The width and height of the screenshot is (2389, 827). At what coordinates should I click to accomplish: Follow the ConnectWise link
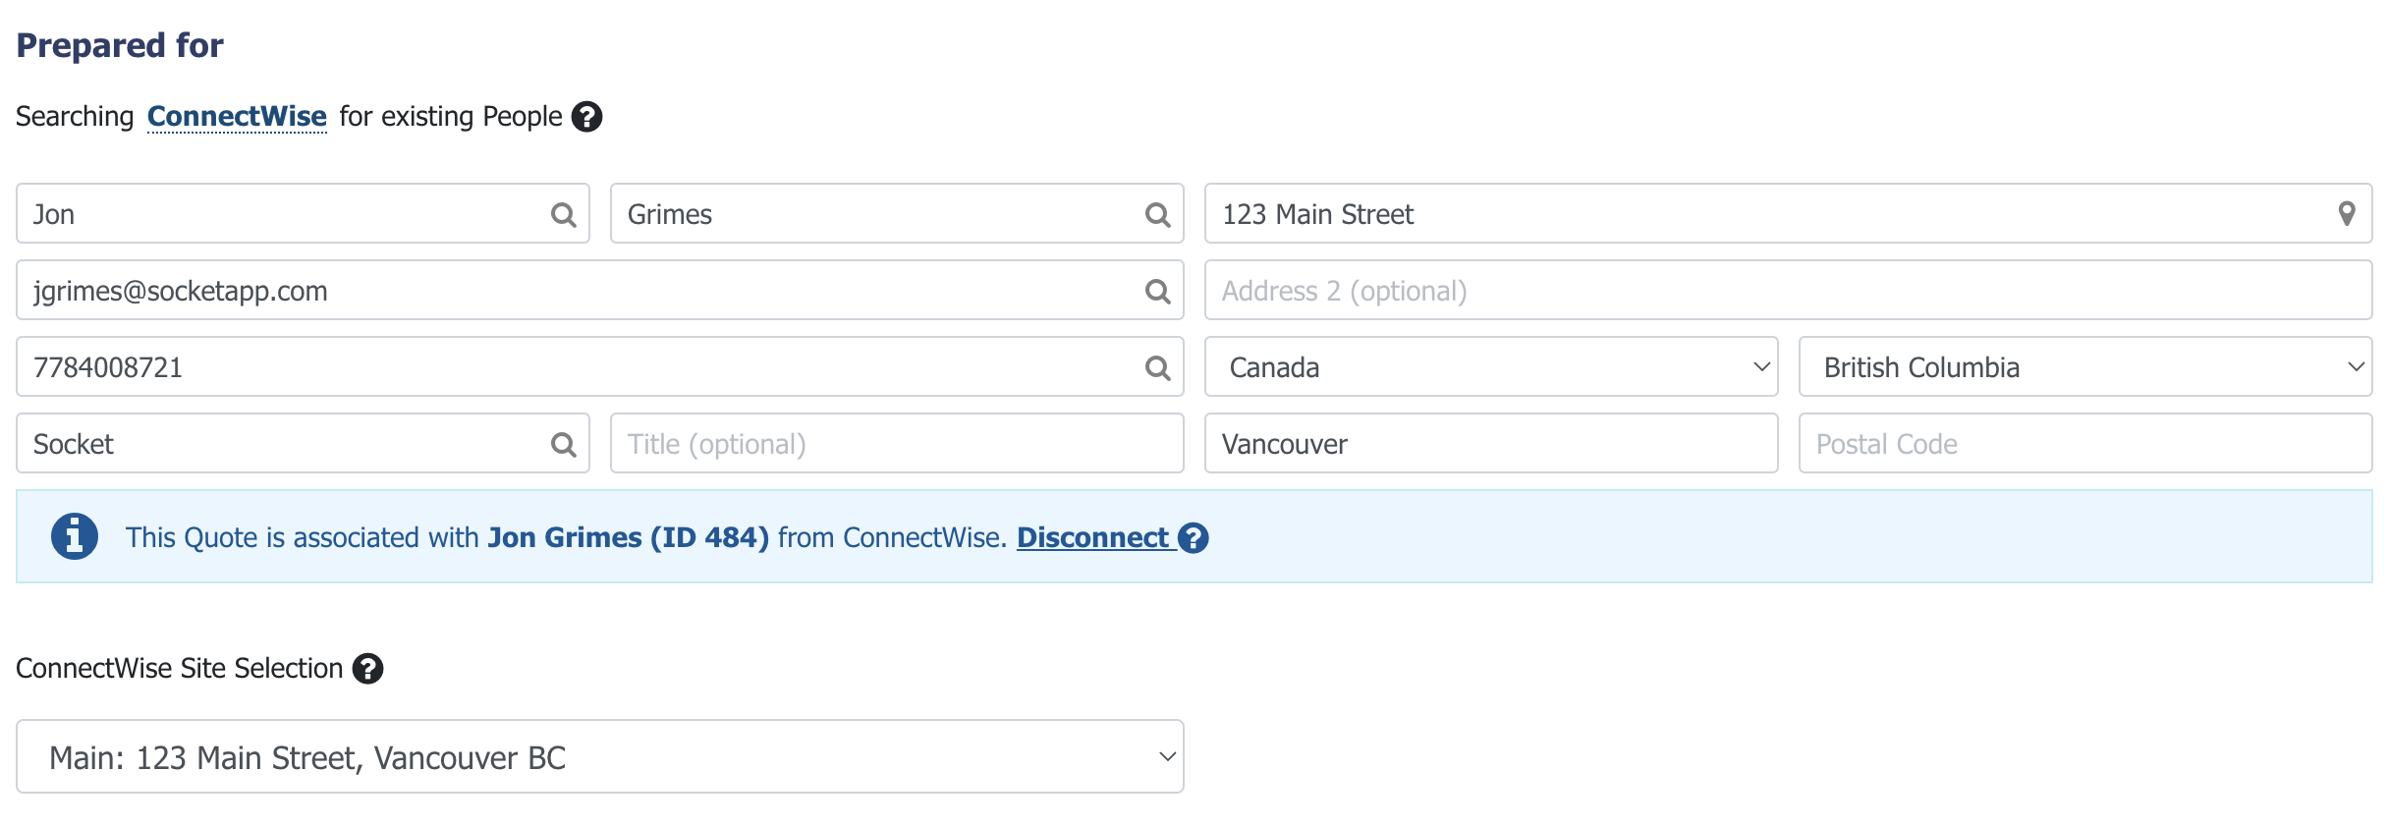pyautogui.click(x=237, y=117)
